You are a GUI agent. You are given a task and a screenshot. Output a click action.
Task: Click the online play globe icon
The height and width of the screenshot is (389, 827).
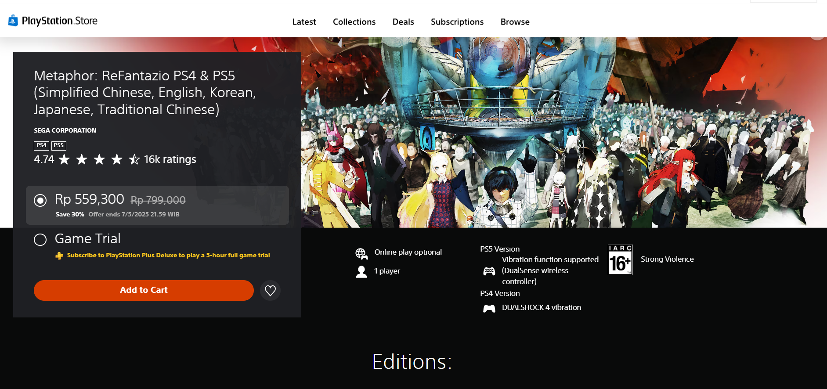[361, 253]
